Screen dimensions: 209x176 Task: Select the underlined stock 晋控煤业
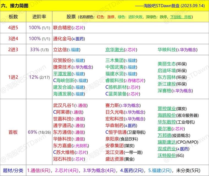coord(167,109)
